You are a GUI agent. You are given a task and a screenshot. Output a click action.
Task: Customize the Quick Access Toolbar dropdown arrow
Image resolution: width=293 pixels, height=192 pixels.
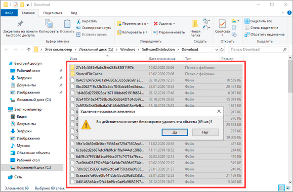28,5
